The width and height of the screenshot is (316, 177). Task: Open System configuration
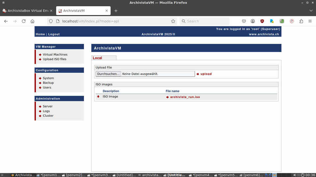48,78
